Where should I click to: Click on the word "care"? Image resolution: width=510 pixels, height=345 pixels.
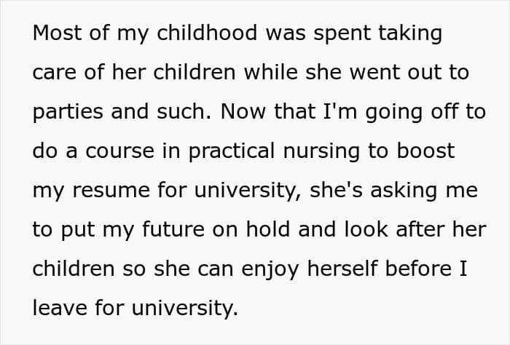tap(55, 74)
